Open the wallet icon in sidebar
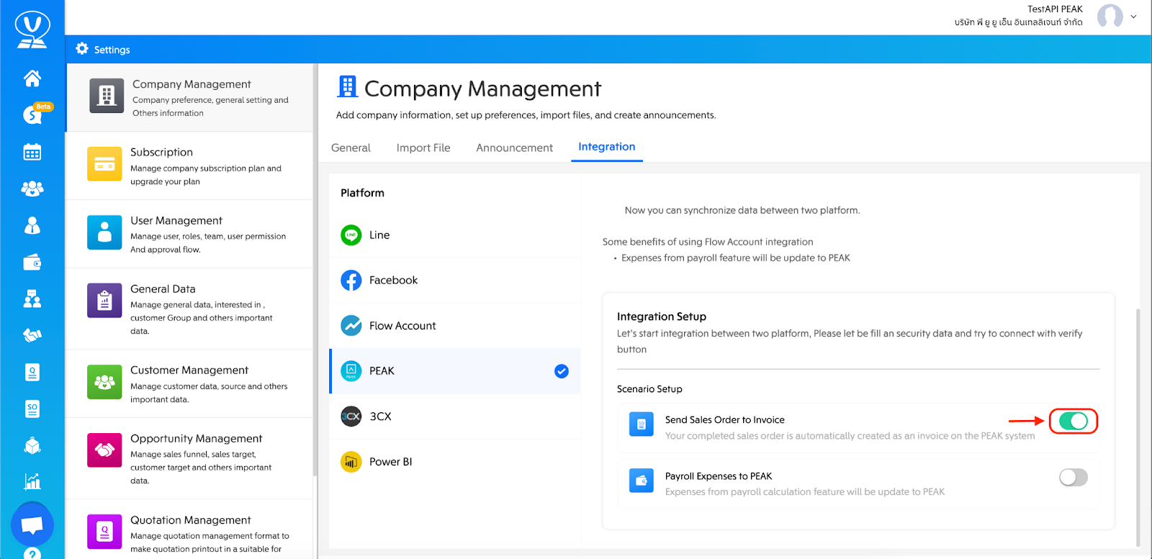The height and width of the screenshot is (559, 1152). pyautogui.click(x=32, y=263)
